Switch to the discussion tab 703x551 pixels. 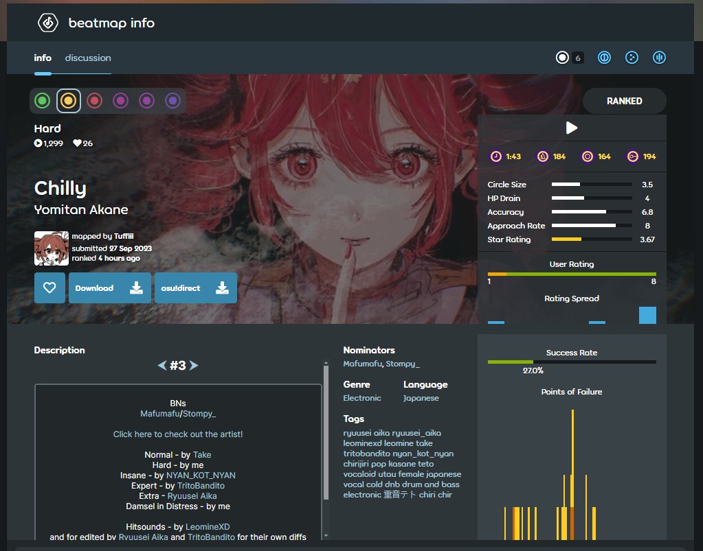click(87, 58)
